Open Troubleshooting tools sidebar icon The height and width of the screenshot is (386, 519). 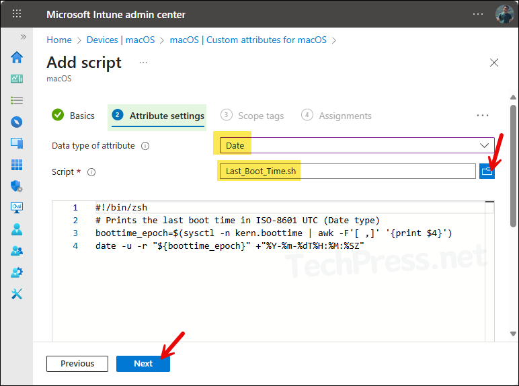pos(17,294)
